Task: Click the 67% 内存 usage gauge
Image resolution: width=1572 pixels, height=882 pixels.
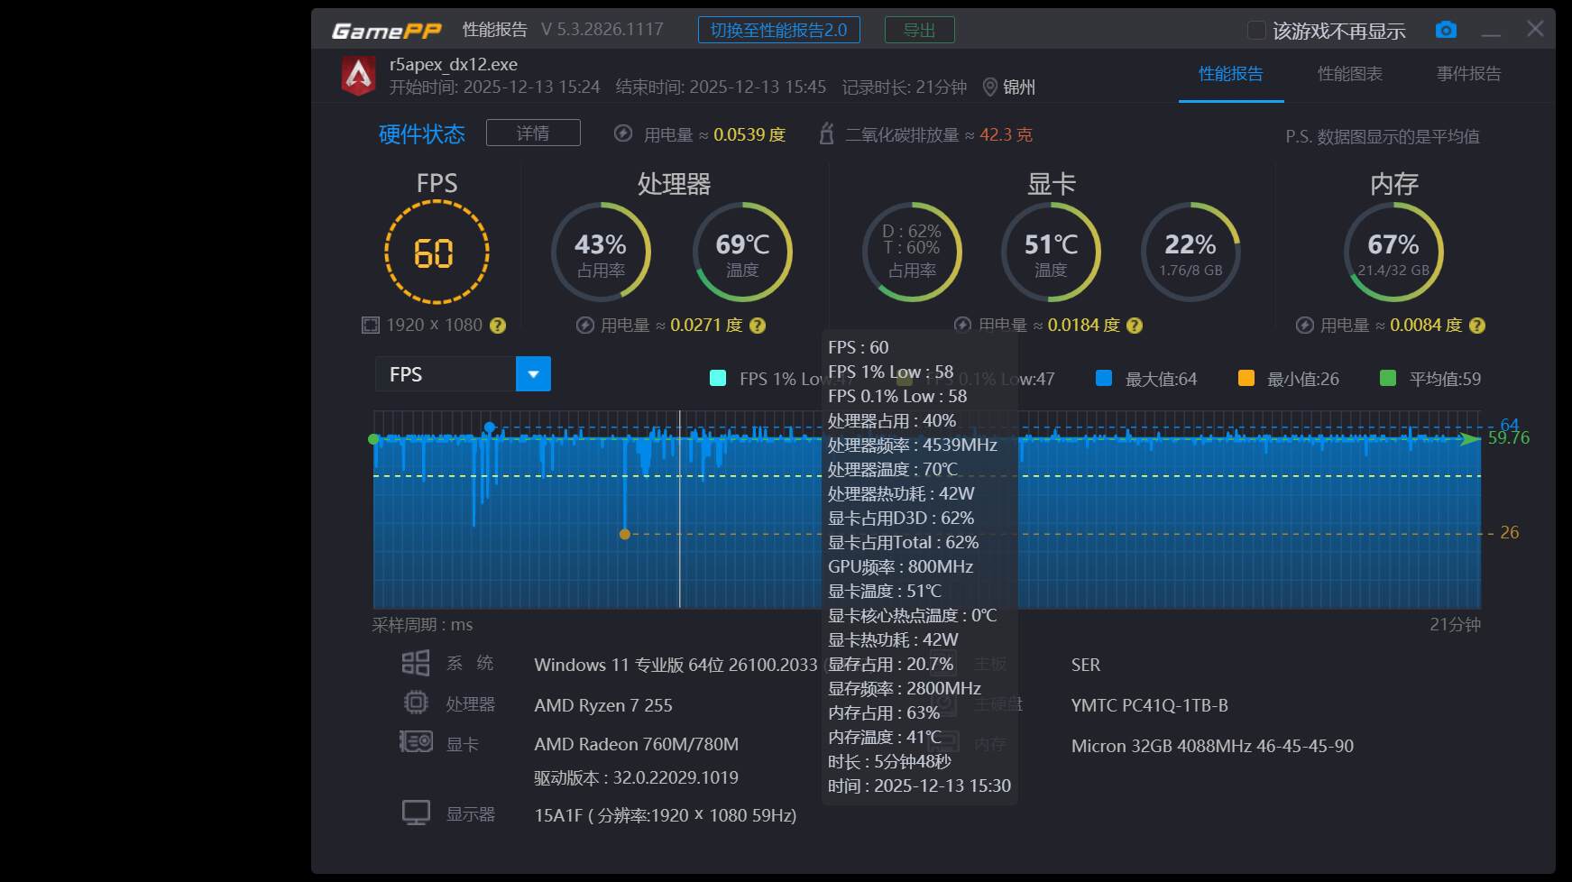Action: coord(1393,253)
